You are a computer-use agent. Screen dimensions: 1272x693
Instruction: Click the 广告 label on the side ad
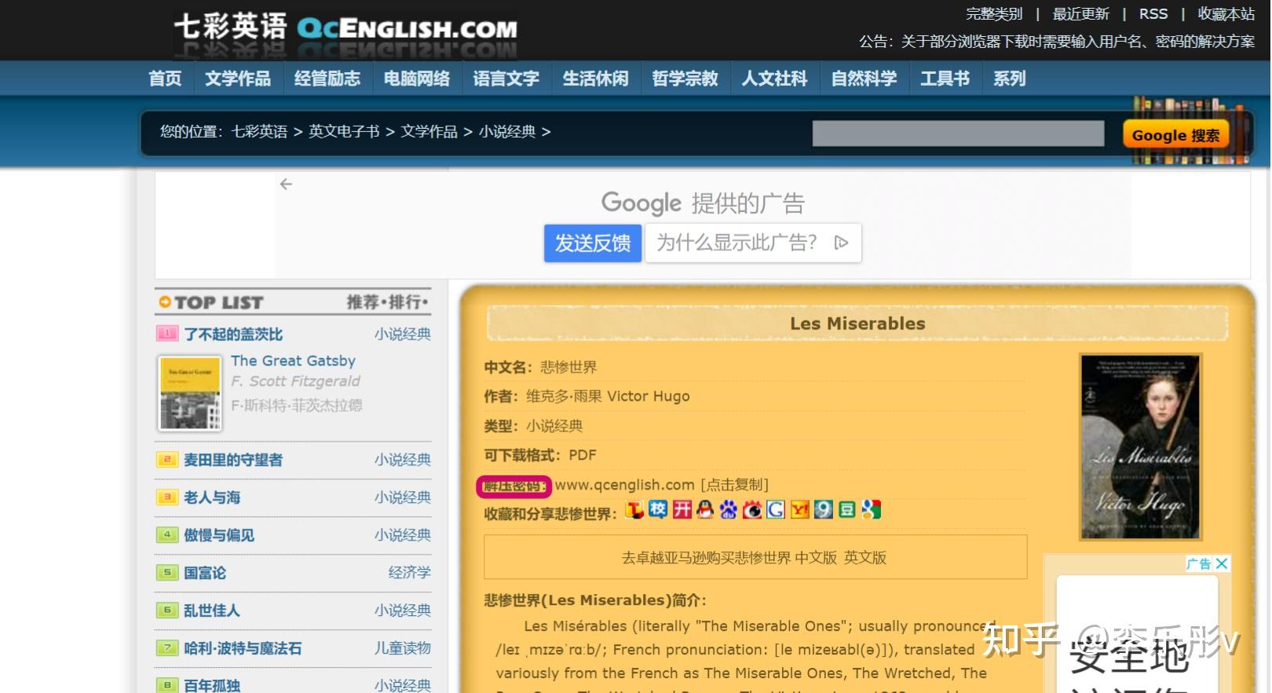coord(1199,563)
